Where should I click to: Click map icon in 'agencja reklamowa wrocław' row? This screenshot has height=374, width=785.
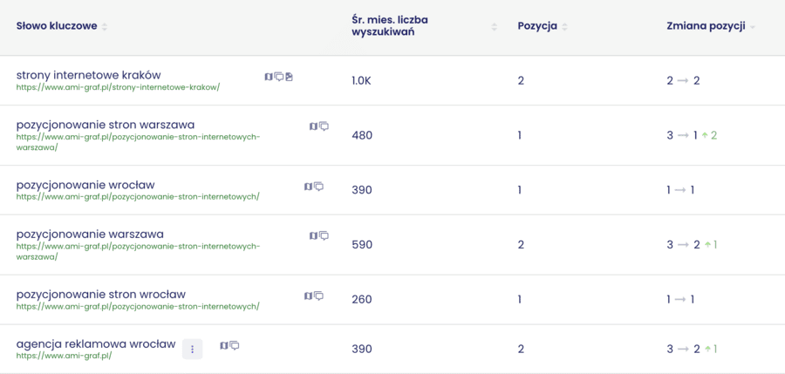coord(224,345)
